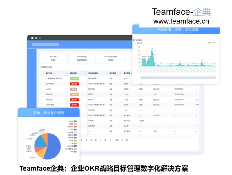Open the 客户名称 column filter funnel

67,73
